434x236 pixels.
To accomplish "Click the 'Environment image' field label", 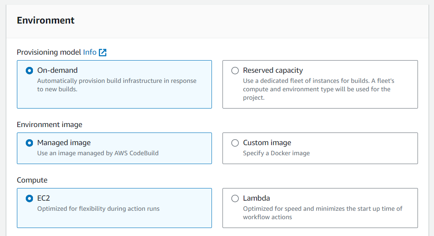I will [x=49, y=125].
